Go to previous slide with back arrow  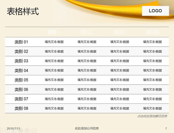click(x=1, y=130)
